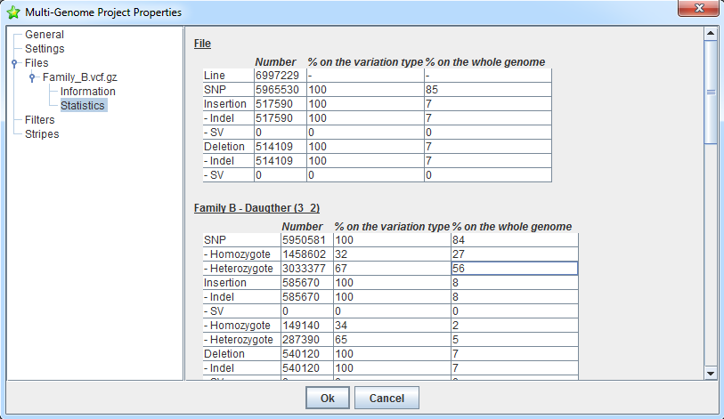Collapse the Family_B.vcf.gz tree node
This screenshot has height=419, width=724.
[x=32, y=77]
